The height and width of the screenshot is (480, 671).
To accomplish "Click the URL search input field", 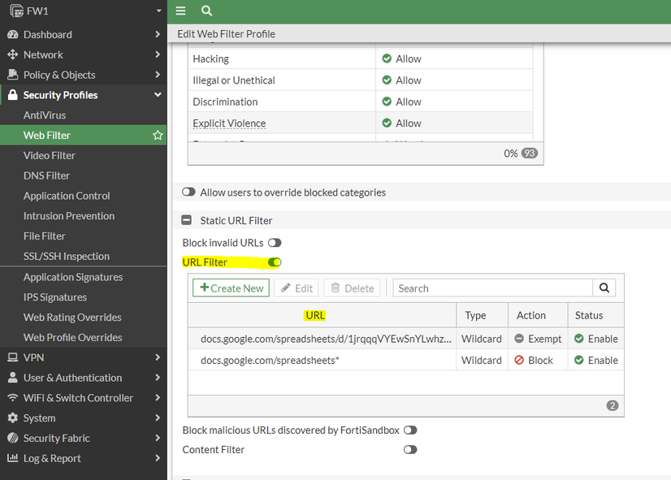I will tap(492, 288).
